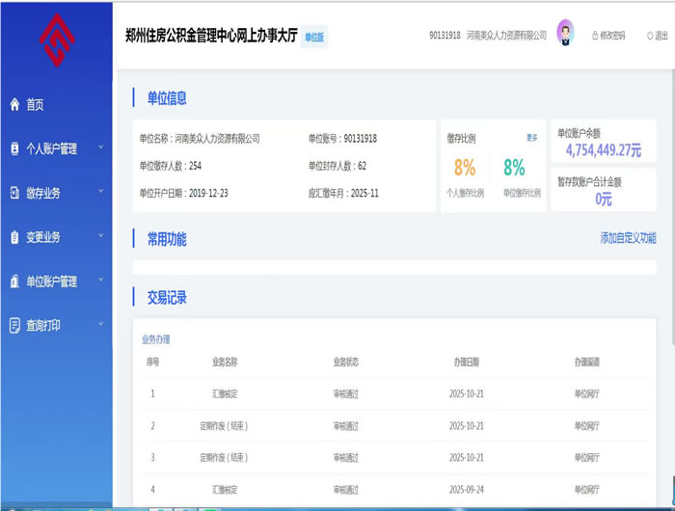This screenshot has width=675, height=511.
Task: Click the 变更业务 clipboard icon
Action: (x=14, y=237)
